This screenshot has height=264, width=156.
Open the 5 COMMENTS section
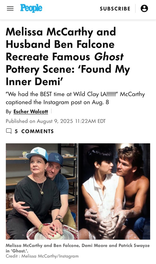(x=37, y=131)
